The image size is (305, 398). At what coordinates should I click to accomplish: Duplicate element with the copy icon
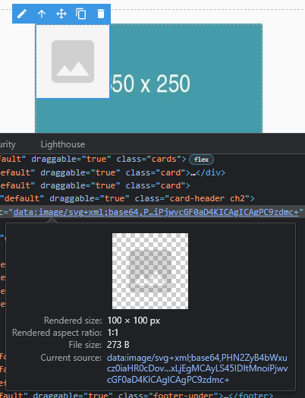pos(81,14)
